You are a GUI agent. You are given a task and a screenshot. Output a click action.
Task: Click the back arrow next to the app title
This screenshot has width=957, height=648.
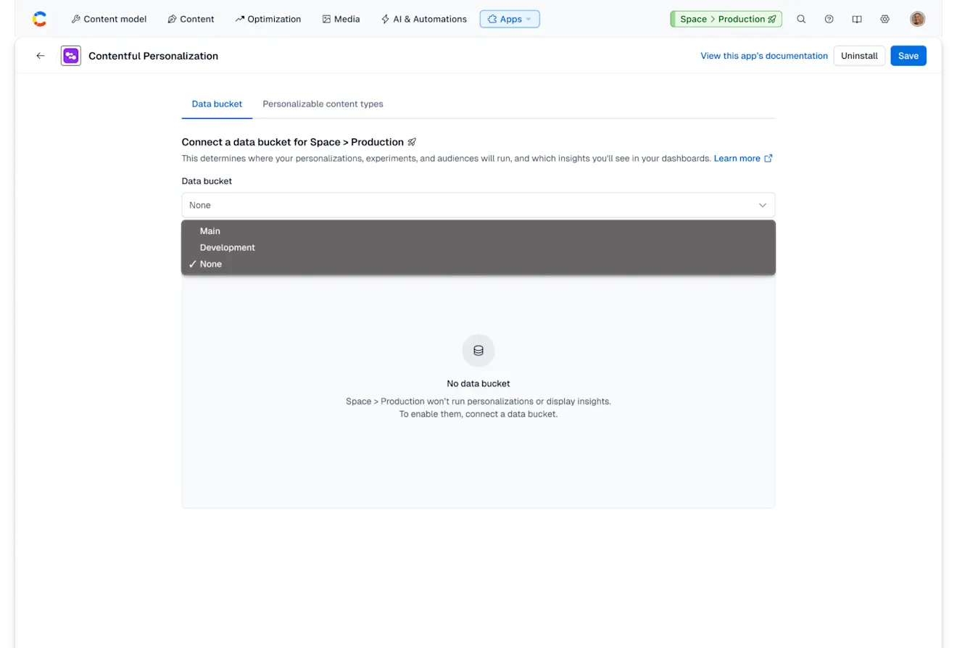[40, 55]
